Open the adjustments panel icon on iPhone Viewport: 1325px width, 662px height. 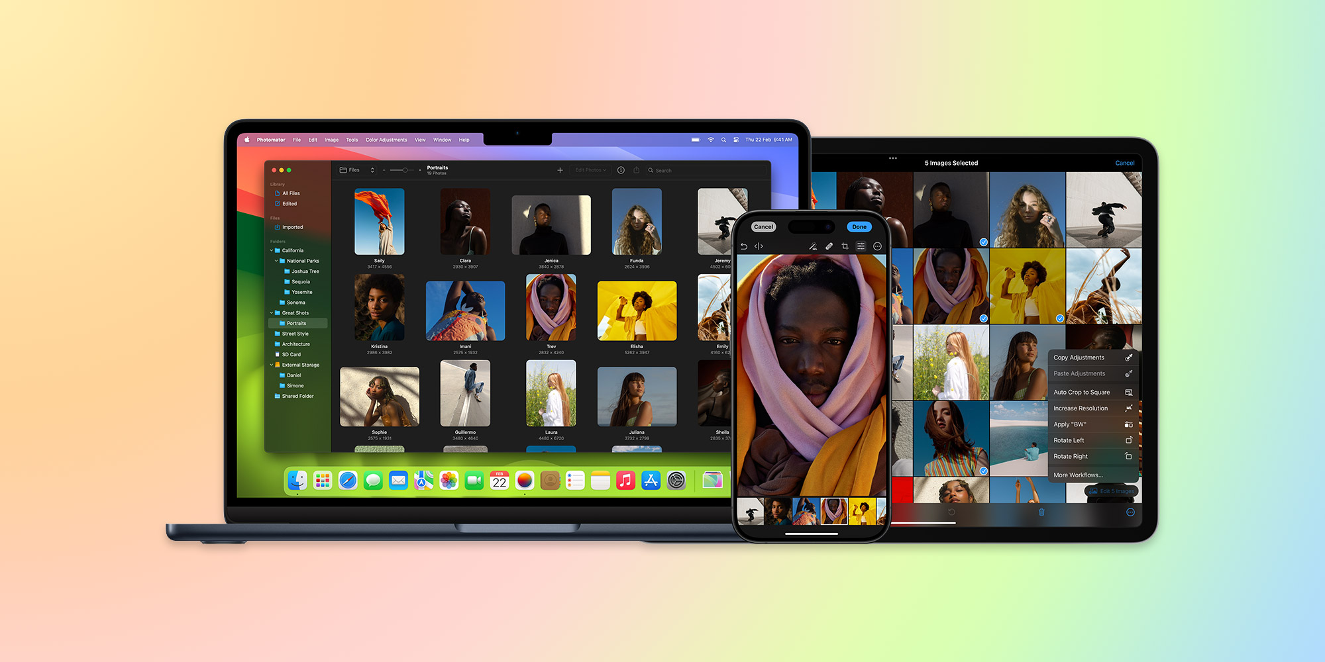[x=862, y=246]
